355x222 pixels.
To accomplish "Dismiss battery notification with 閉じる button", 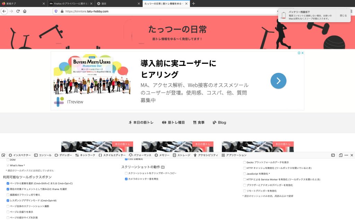I will 343,16.
